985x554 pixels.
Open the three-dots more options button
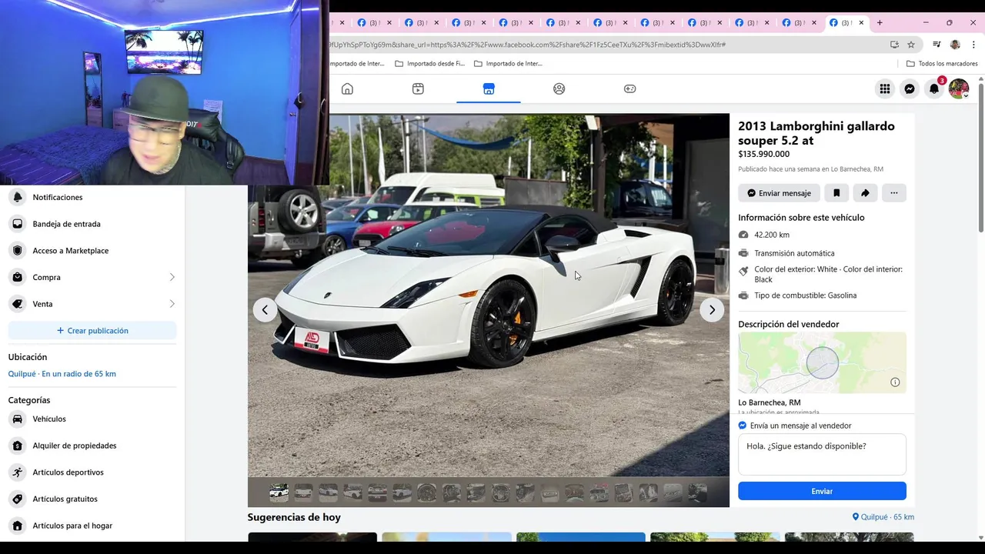[893, 193]
